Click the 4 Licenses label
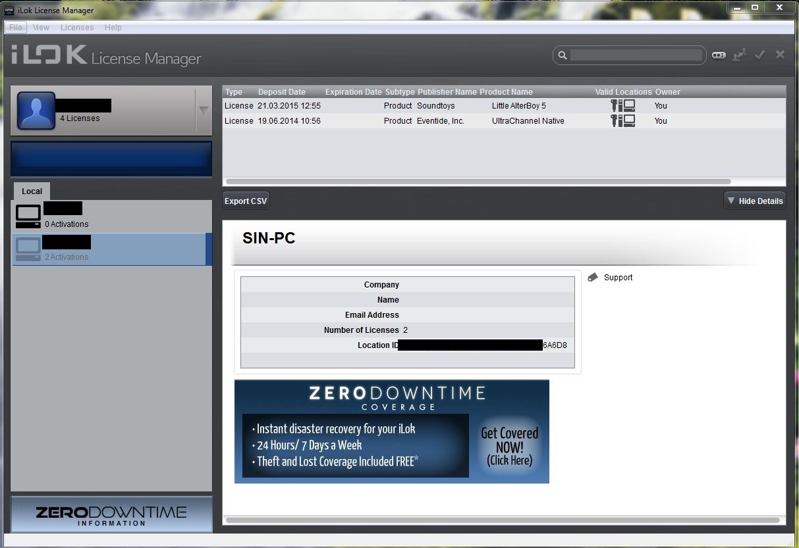Image resolution: width=799 pixels, height=548 pixels. (x=80, y=118)
